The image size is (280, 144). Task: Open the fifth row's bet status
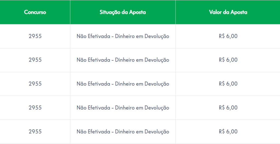[x=123, y=131]
